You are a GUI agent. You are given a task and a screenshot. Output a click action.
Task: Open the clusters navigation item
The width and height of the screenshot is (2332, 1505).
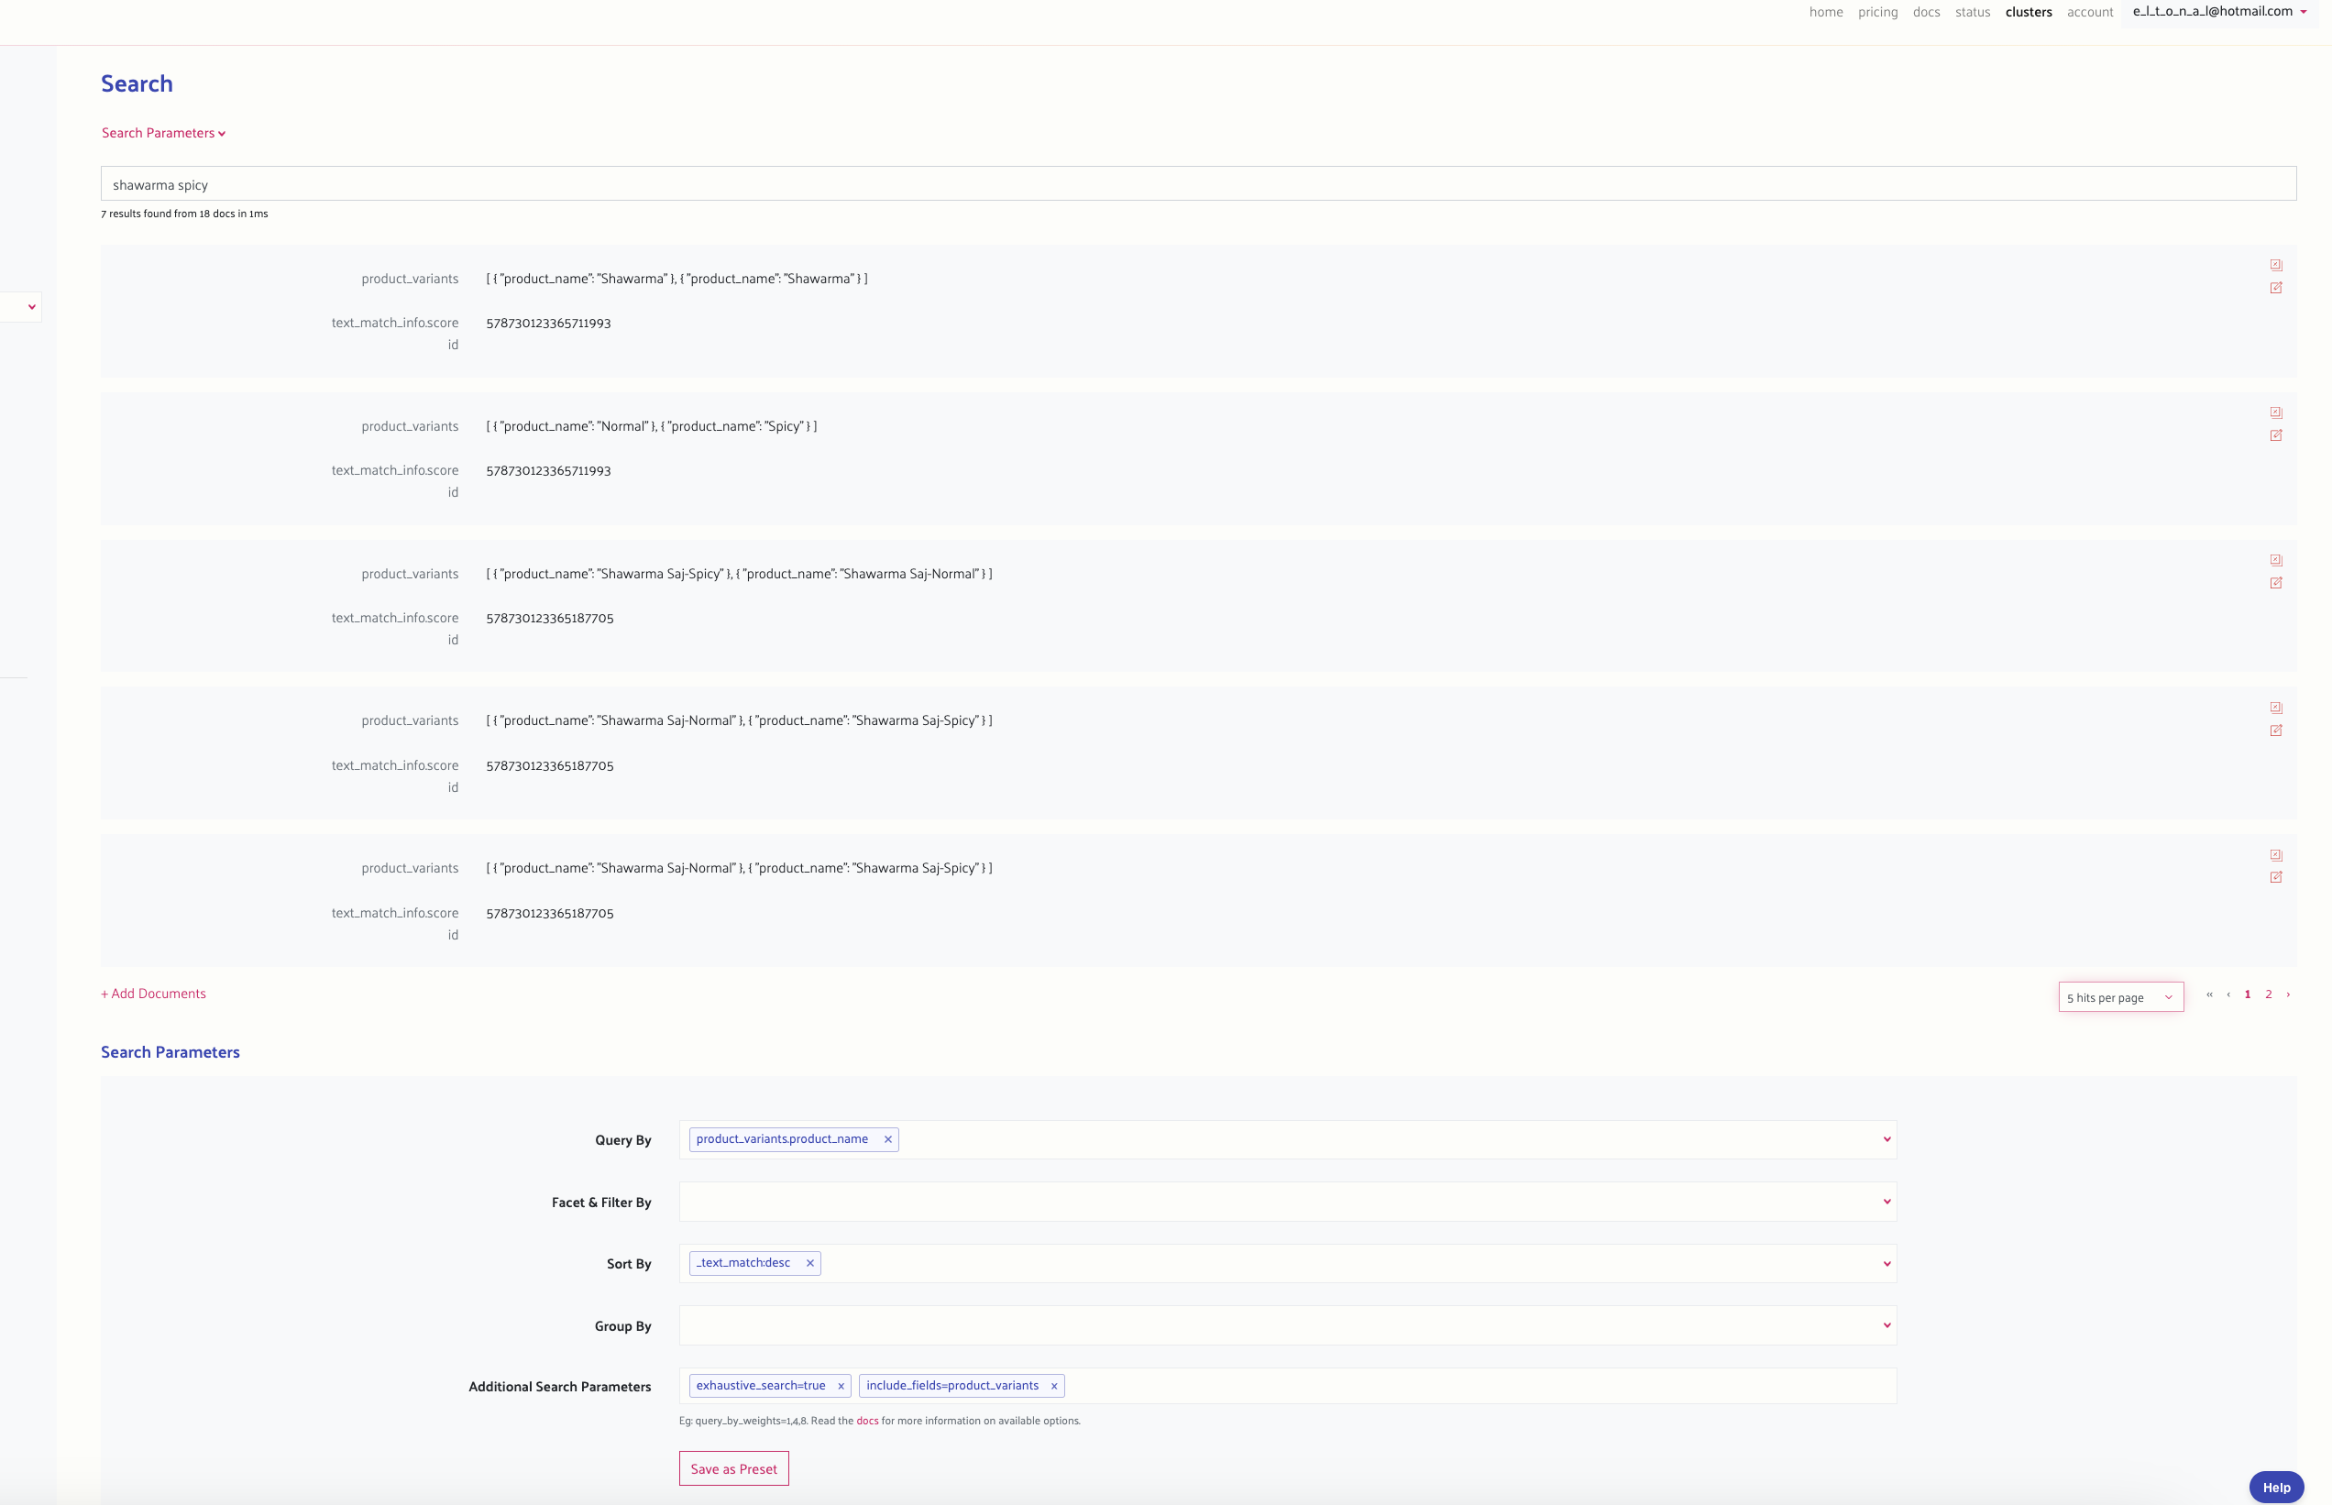2028,12
